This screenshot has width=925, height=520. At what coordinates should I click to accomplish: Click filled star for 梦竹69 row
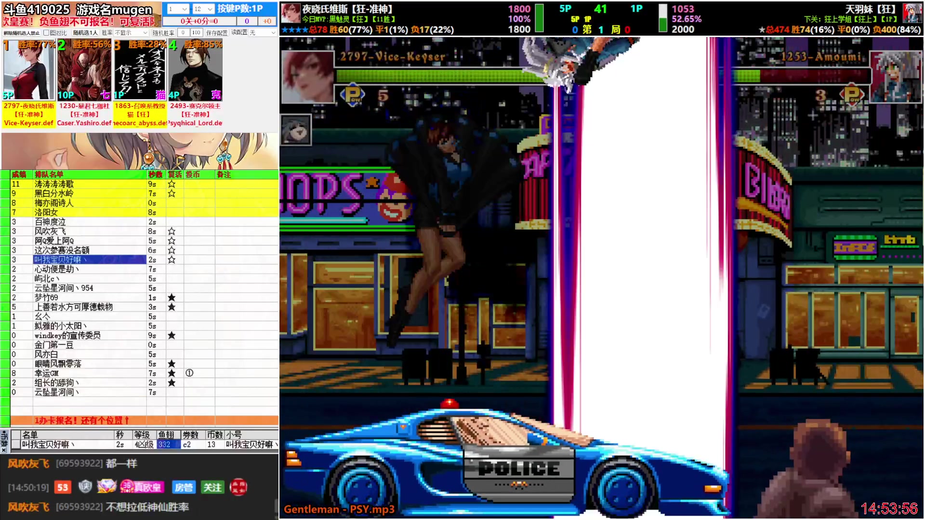tap(172, 298)
